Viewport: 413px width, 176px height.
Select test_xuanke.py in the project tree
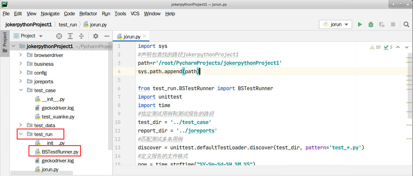coord(58,116)
